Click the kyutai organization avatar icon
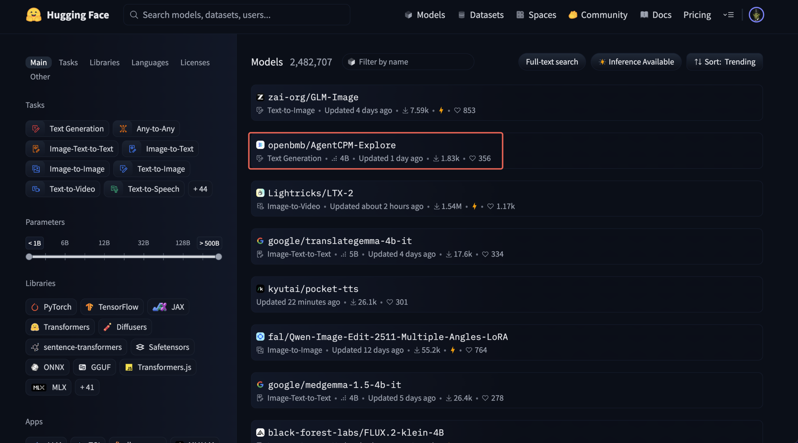The width and height of the screenshot is (798, 443). 260,289
